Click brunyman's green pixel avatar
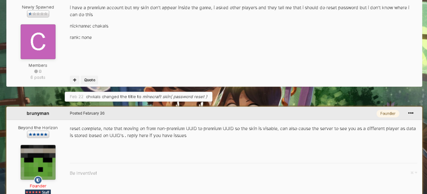 pyautogui.click(x=38, y=162)
